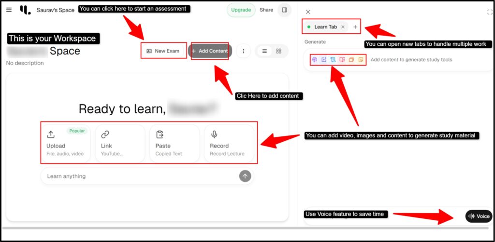
Task: Close the Learn Tab
Action: (x=343, y=27)
